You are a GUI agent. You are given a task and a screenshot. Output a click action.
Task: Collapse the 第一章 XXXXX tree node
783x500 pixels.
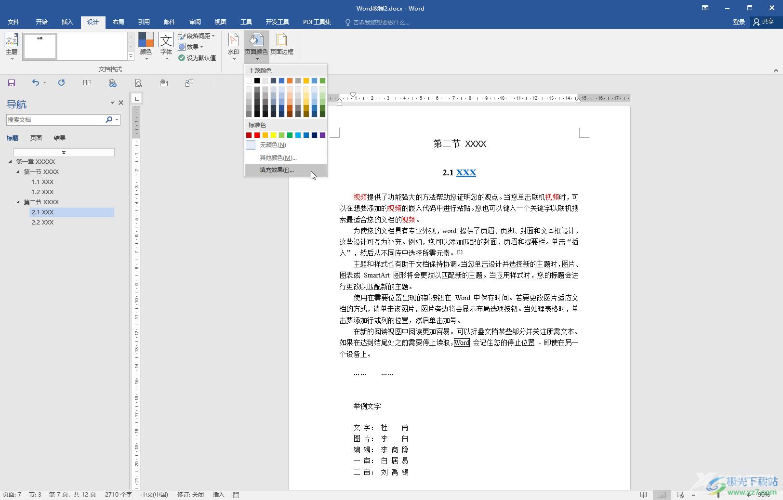[x=11, y=161]
